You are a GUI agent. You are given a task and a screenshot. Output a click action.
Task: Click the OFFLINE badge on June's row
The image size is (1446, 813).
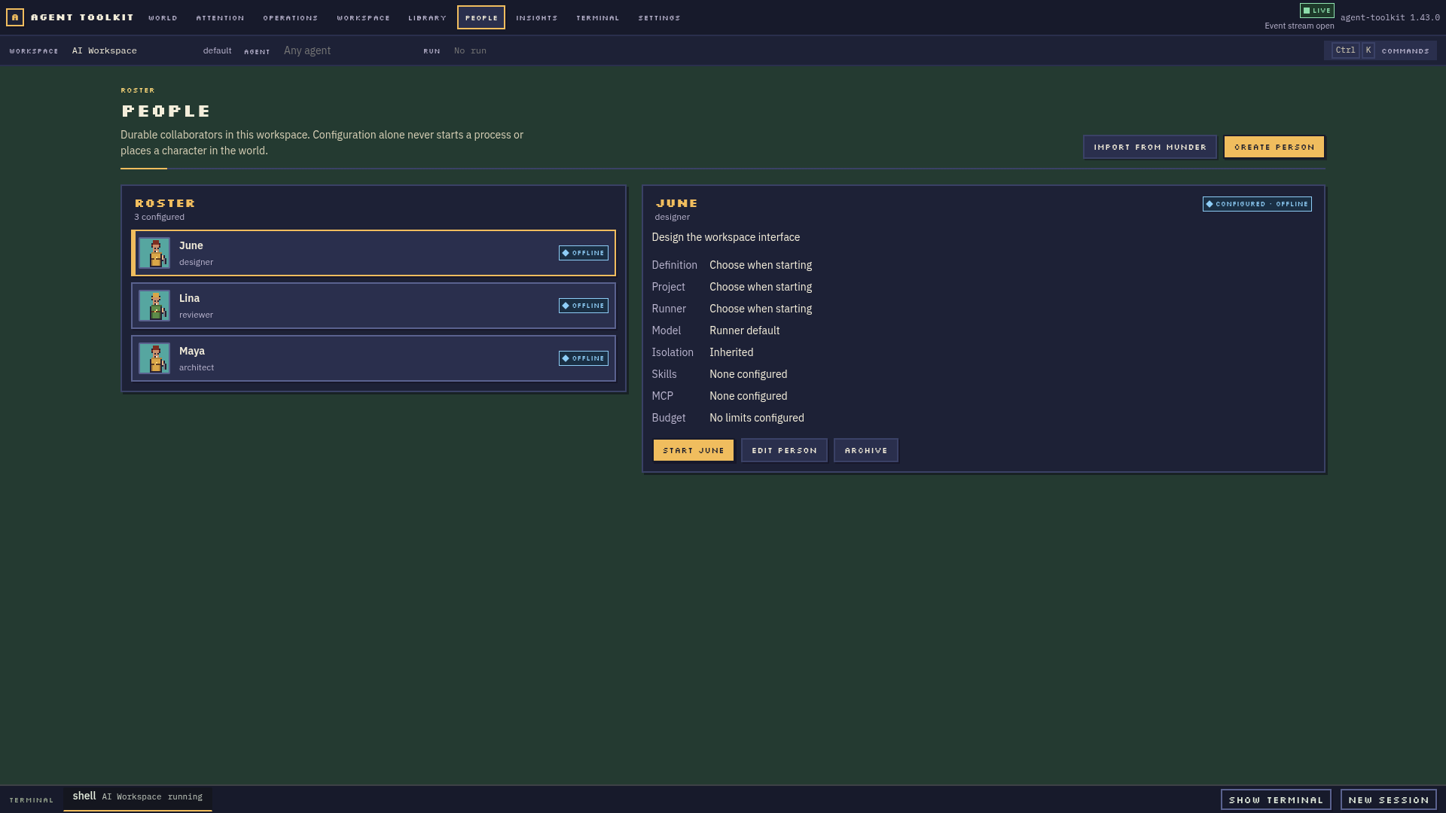click(x=583, y=253)
